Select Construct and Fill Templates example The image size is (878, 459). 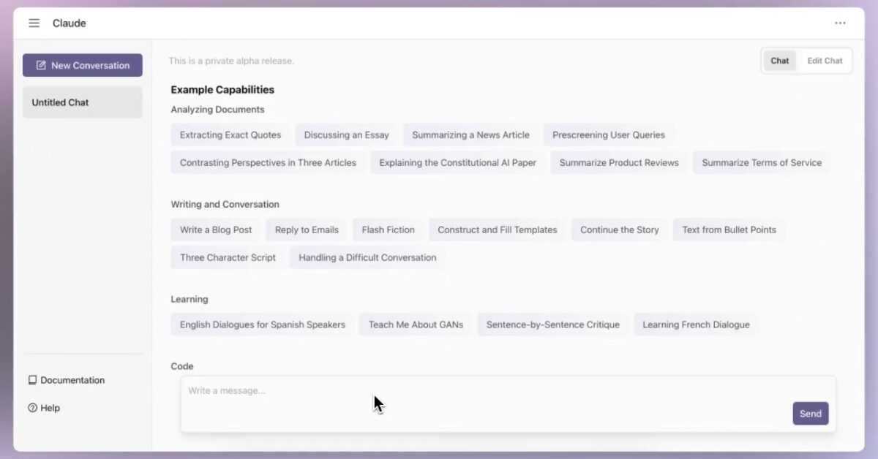[x=498, y=229]
